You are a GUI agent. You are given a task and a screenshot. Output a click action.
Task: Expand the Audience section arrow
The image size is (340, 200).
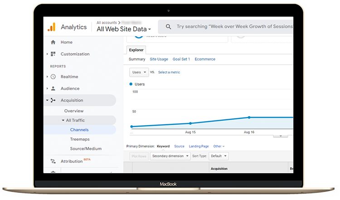47,88
